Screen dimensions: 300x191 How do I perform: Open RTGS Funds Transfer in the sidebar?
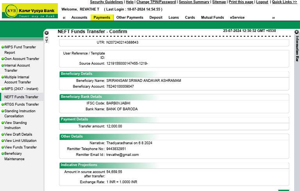tap(21, 104)
